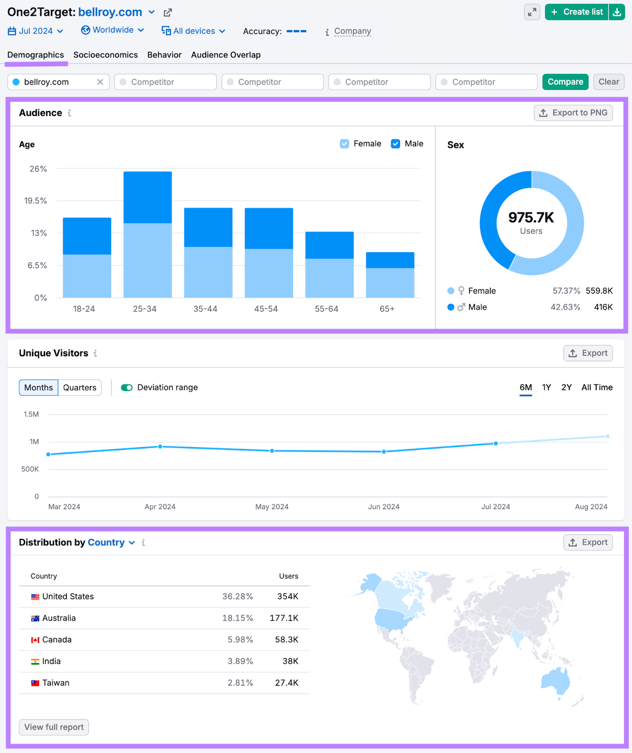Click the Compare button
This screenshot has height=753, width=632.
(565, 82)
